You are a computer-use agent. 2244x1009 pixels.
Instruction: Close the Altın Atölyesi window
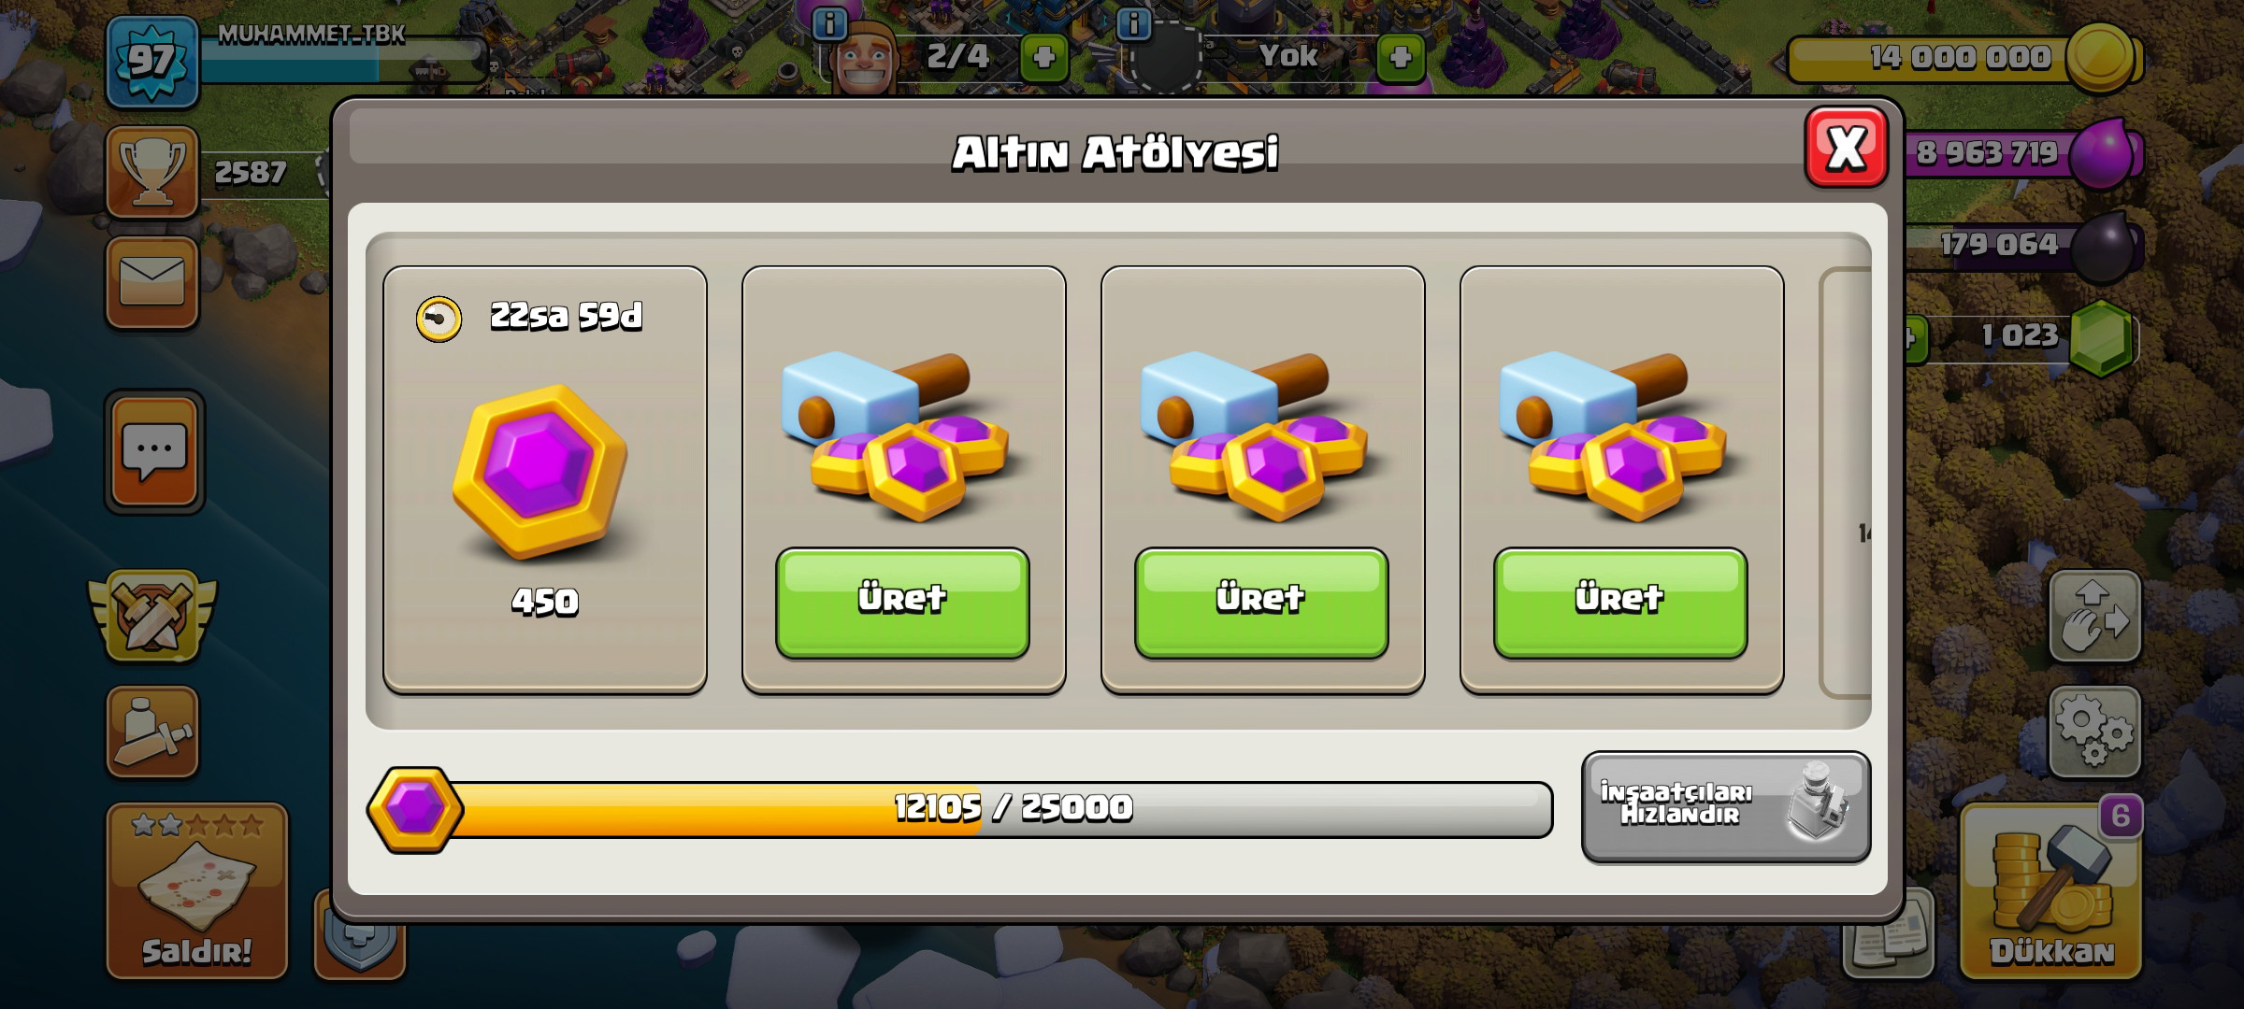[1846, 148]
